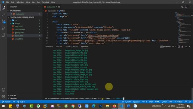Open the Extensions view

[x=3, y=35]
